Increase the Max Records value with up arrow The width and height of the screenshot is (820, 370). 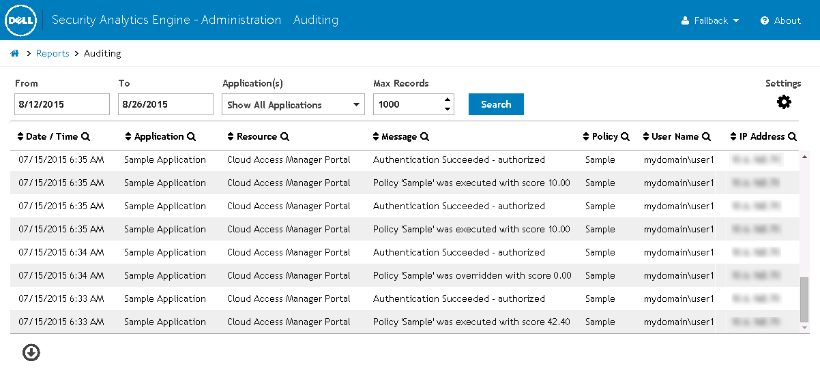(x=448, y=100)
